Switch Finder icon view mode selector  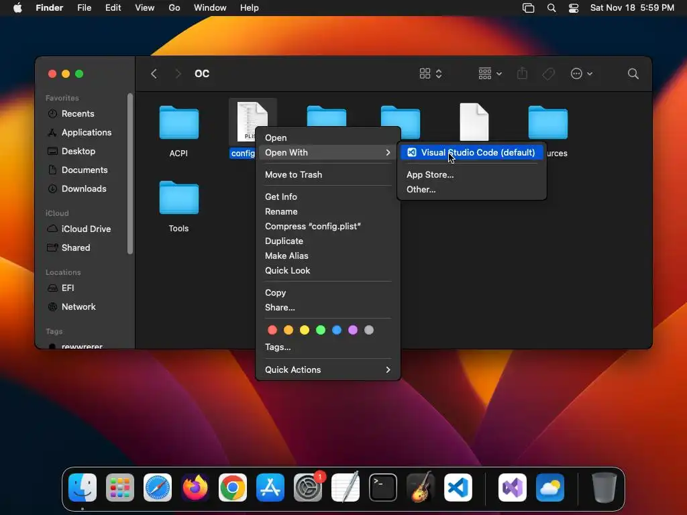[x=431, y=74]
